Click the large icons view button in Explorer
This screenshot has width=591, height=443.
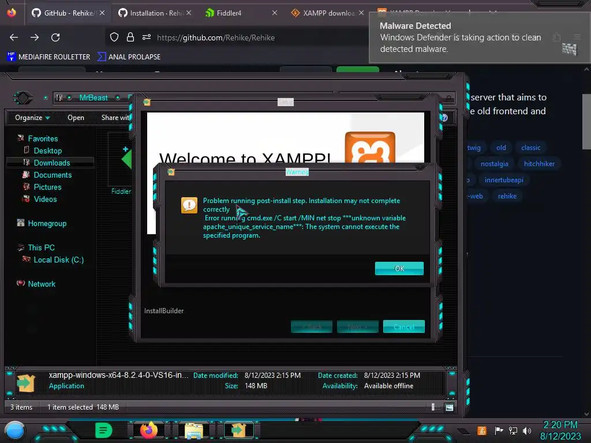449,407
